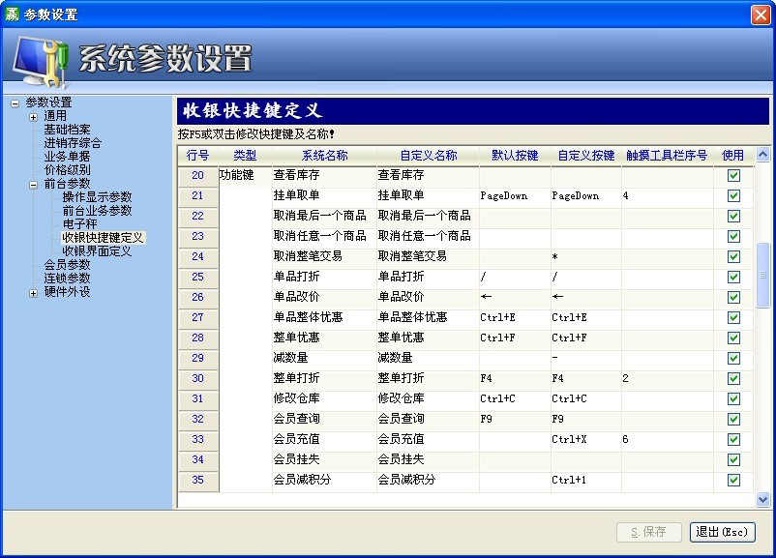Click the 自定义按键 column header
Viewport: 776px width, 558px height.
586,156
